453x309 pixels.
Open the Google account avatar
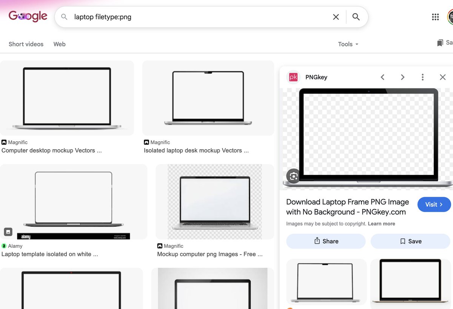450,17
